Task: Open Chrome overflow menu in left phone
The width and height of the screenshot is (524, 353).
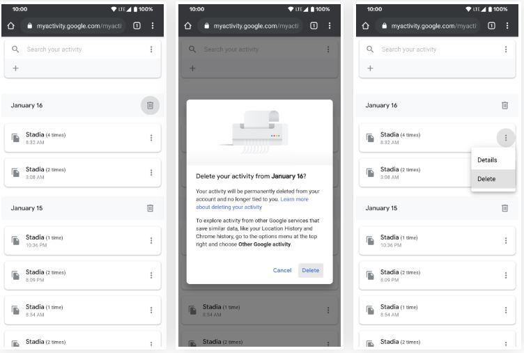Action: click(x=153, y=26)
